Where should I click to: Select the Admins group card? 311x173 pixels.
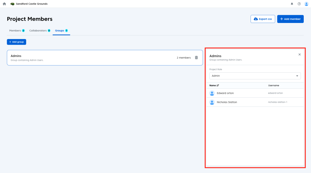tap(91, 57)
